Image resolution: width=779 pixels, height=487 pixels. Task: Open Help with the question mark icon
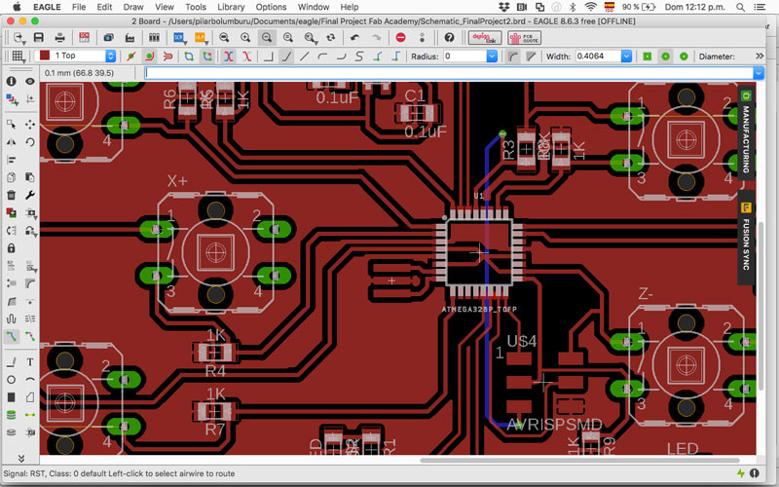click(x=449, y=38)
